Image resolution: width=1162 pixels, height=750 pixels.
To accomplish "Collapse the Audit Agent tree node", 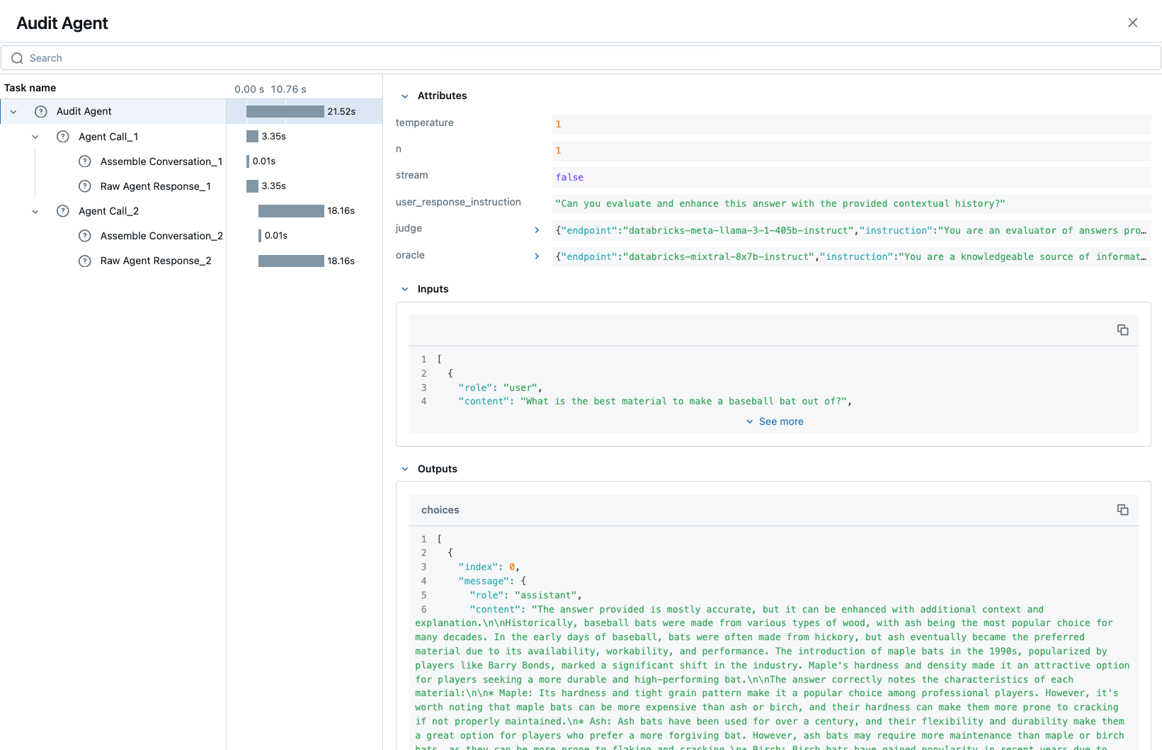I will (x=13, y=111).
